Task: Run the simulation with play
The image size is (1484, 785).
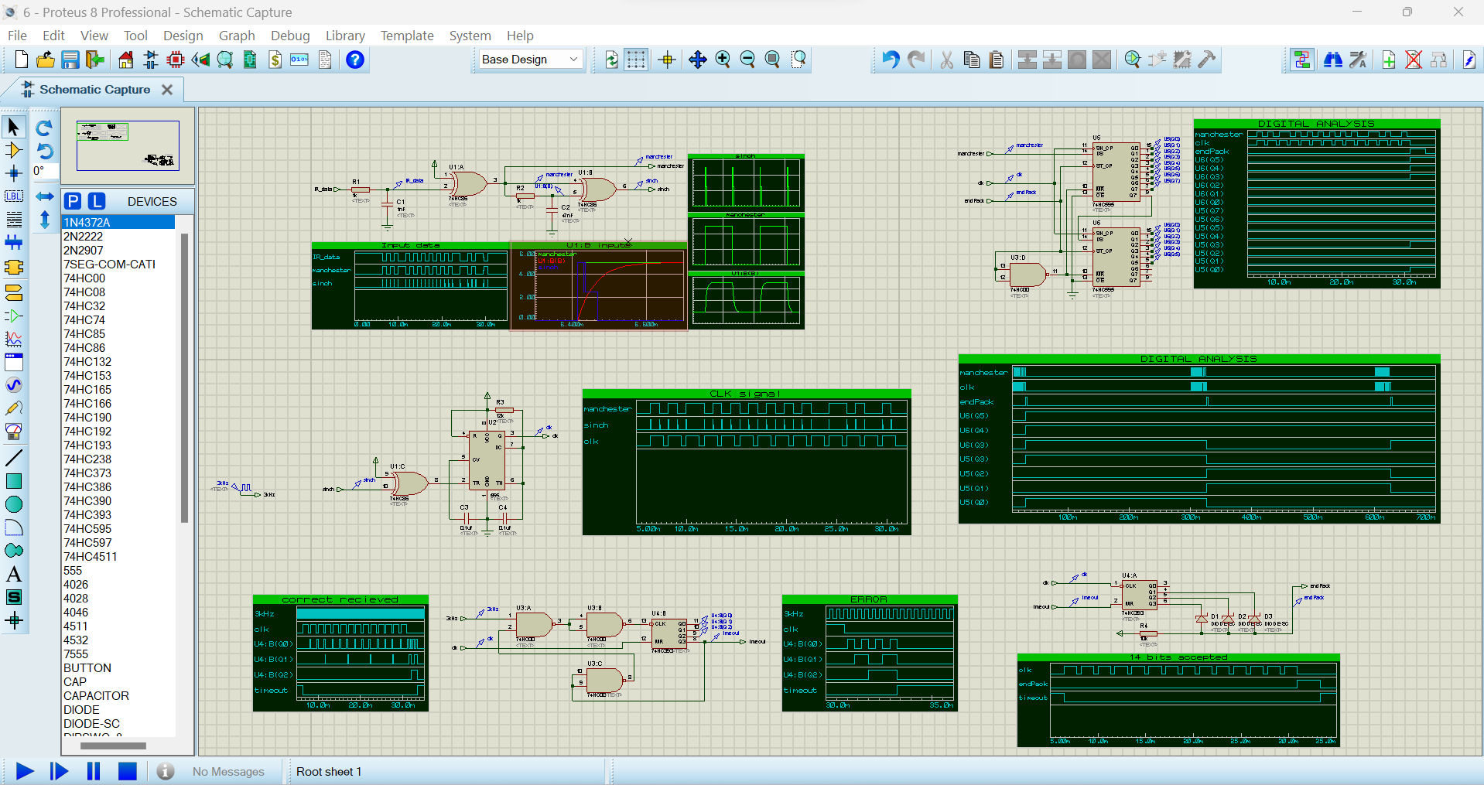Action: (x=25, y=771)
